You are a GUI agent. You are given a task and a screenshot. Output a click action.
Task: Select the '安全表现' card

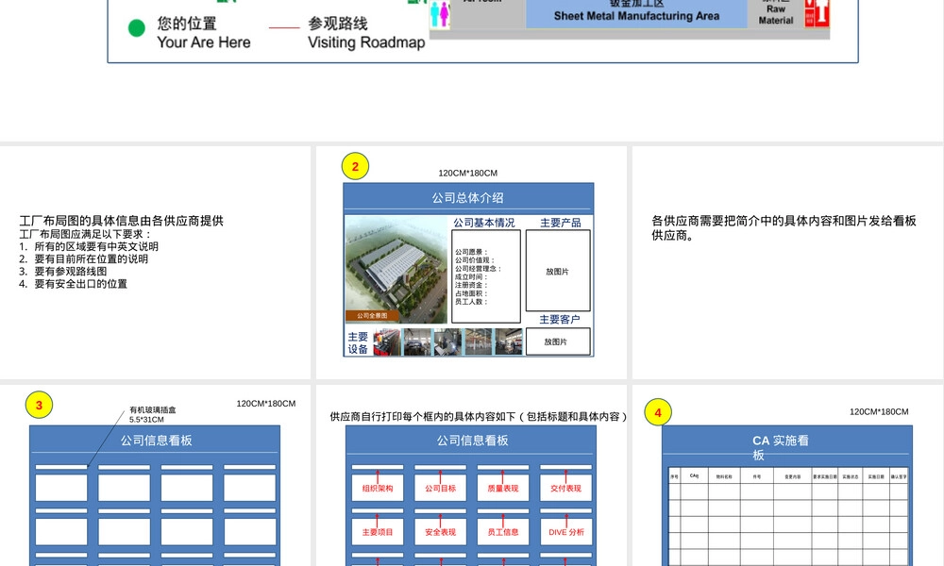tap(440, 532)
